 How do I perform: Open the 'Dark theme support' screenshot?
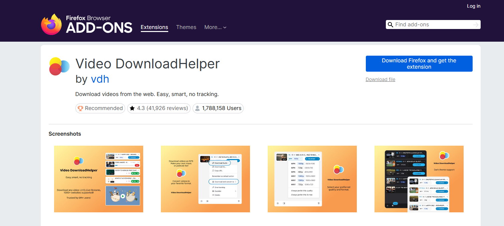click(x=419, y=179)
